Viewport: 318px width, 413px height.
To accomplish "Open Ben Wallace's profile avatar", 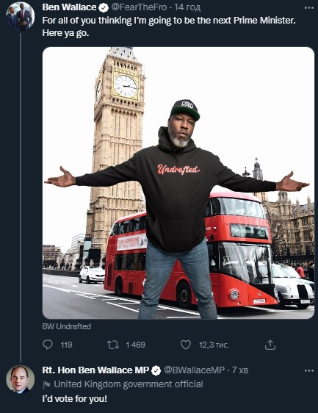I will point(21,16).
